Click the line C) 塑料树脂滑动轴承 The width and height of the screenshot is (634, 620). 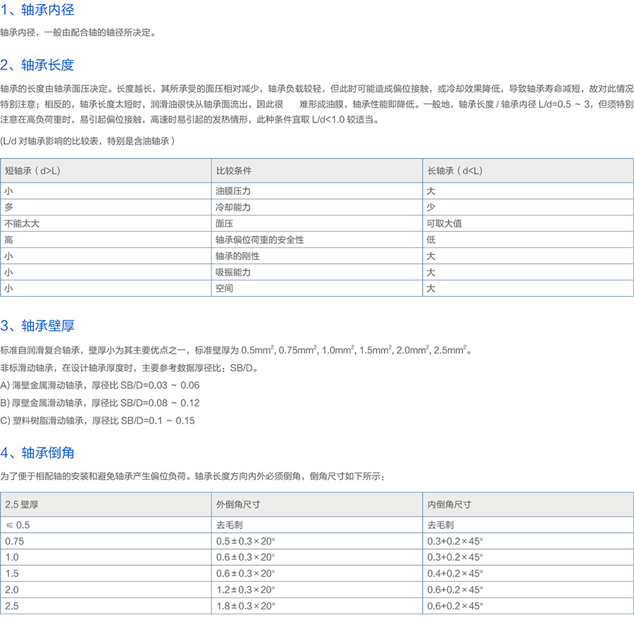[x=97, y=421]
